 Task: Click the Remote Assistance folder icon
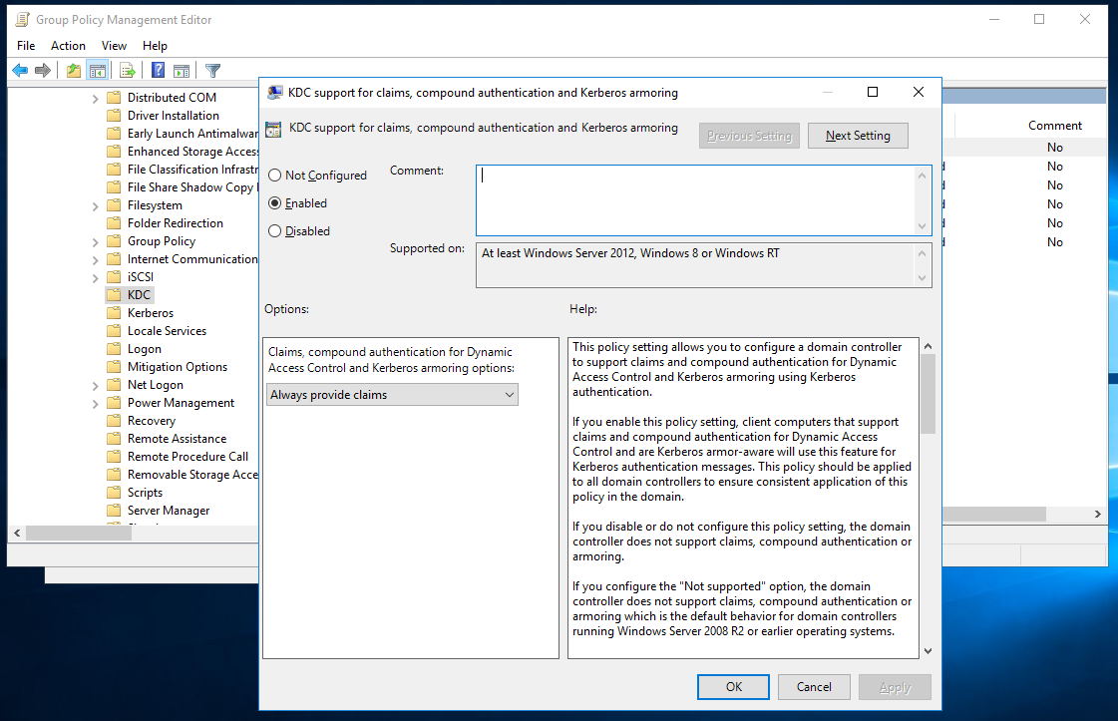click(114, 438)
